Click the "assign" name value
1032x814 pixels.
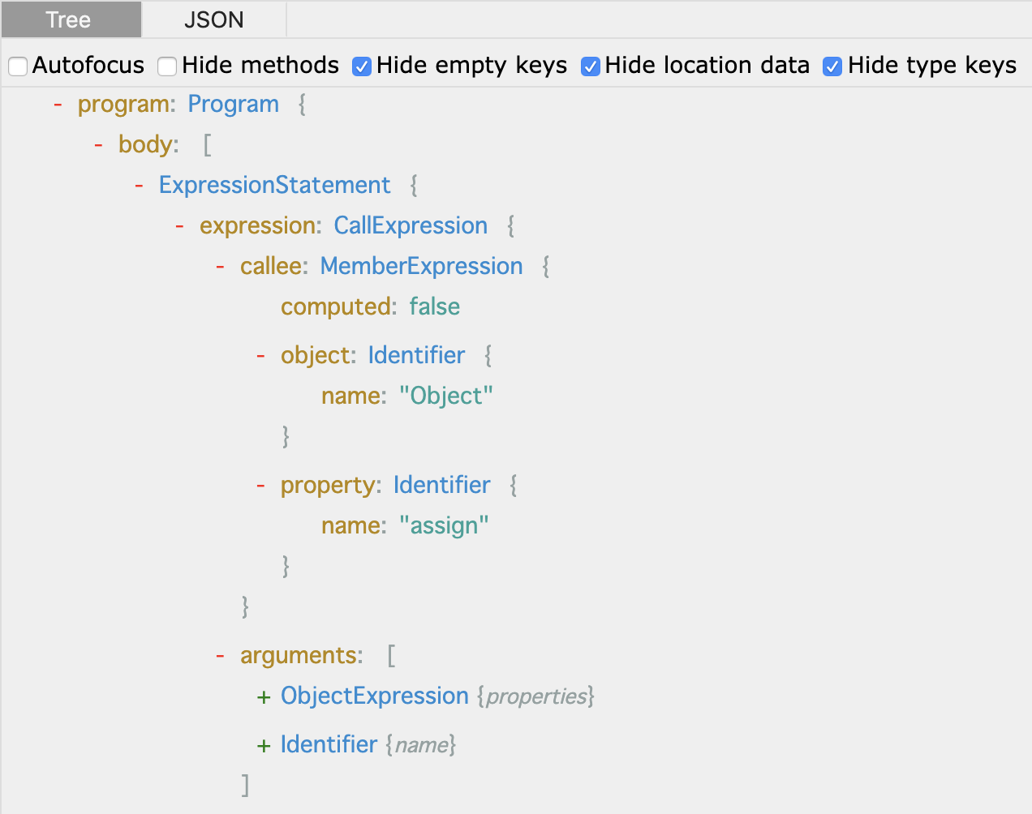(445, 526)
